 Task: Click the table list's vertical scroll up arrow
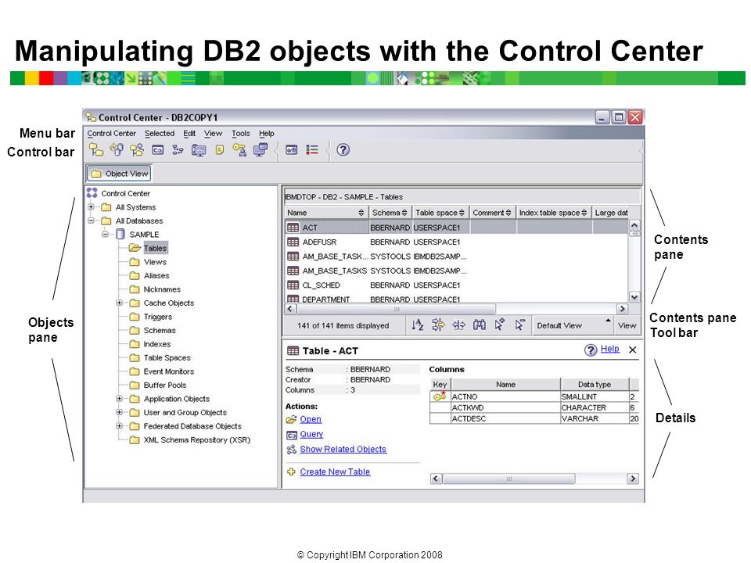click(634, 224)
